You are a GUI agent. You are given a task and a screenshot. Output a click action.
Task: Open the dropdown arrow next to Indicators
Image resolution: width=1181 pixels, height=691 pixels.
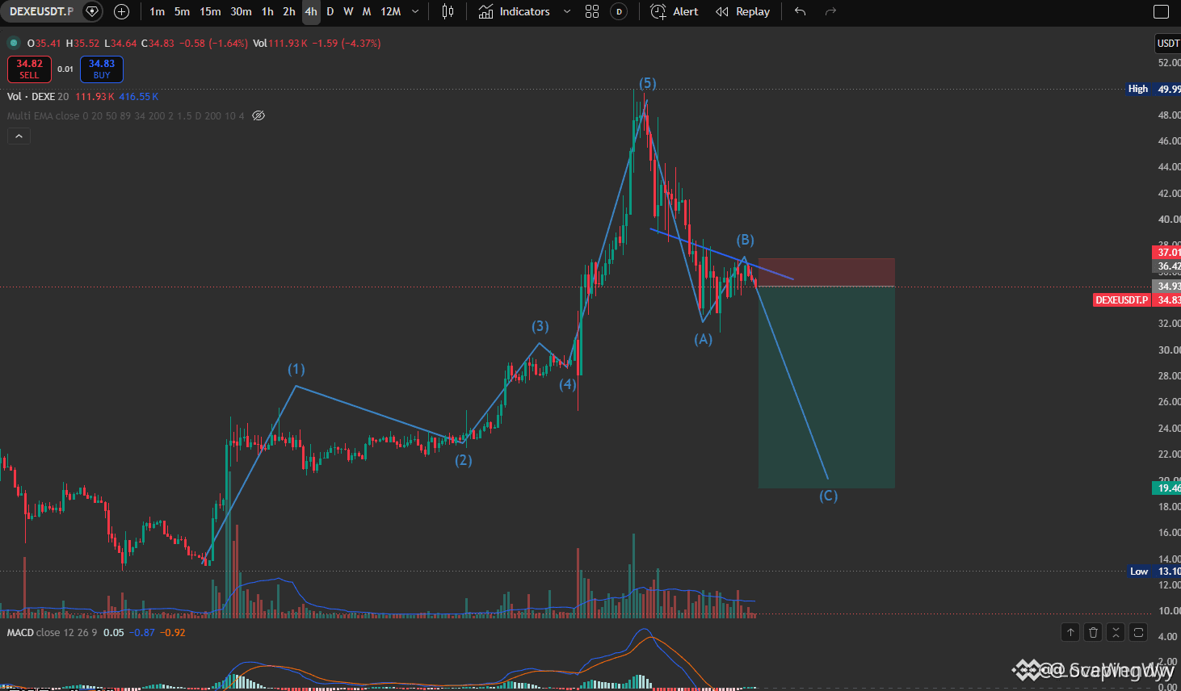coord(566,11)
